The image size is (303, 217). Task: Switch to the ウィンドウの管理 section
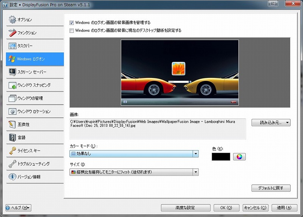pos(35,98)
